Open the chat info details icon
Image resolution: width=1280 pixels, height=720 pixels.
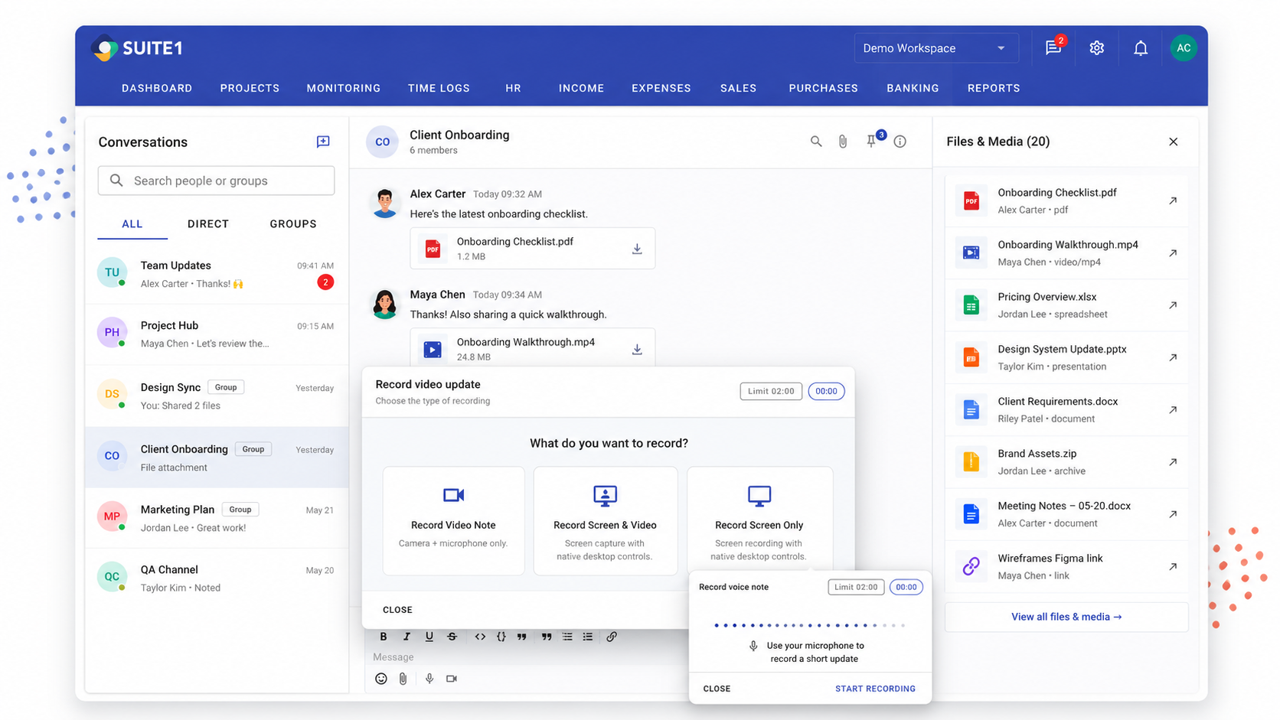(900, 142)
